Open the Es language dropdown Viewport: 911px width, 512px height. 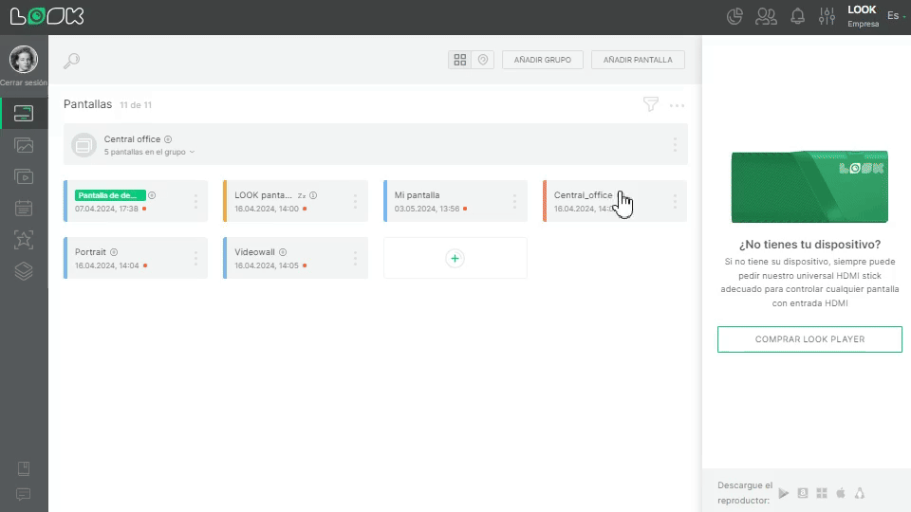pyautogui.click(x=896, y=16)
